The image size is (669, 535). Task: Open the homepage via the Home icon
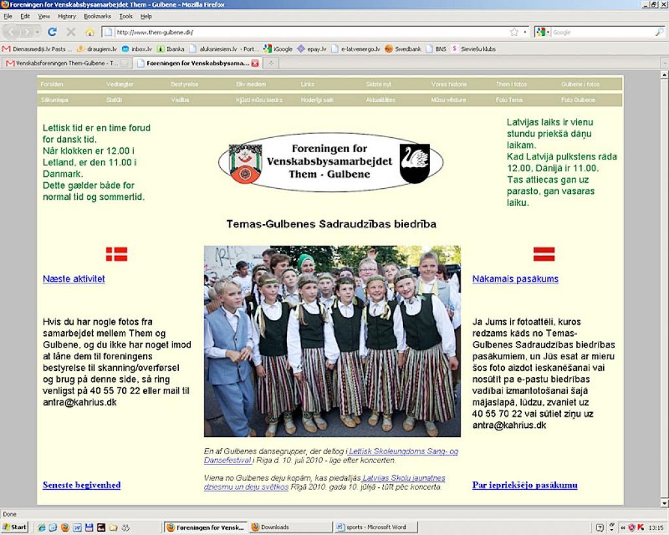point(90,31)
